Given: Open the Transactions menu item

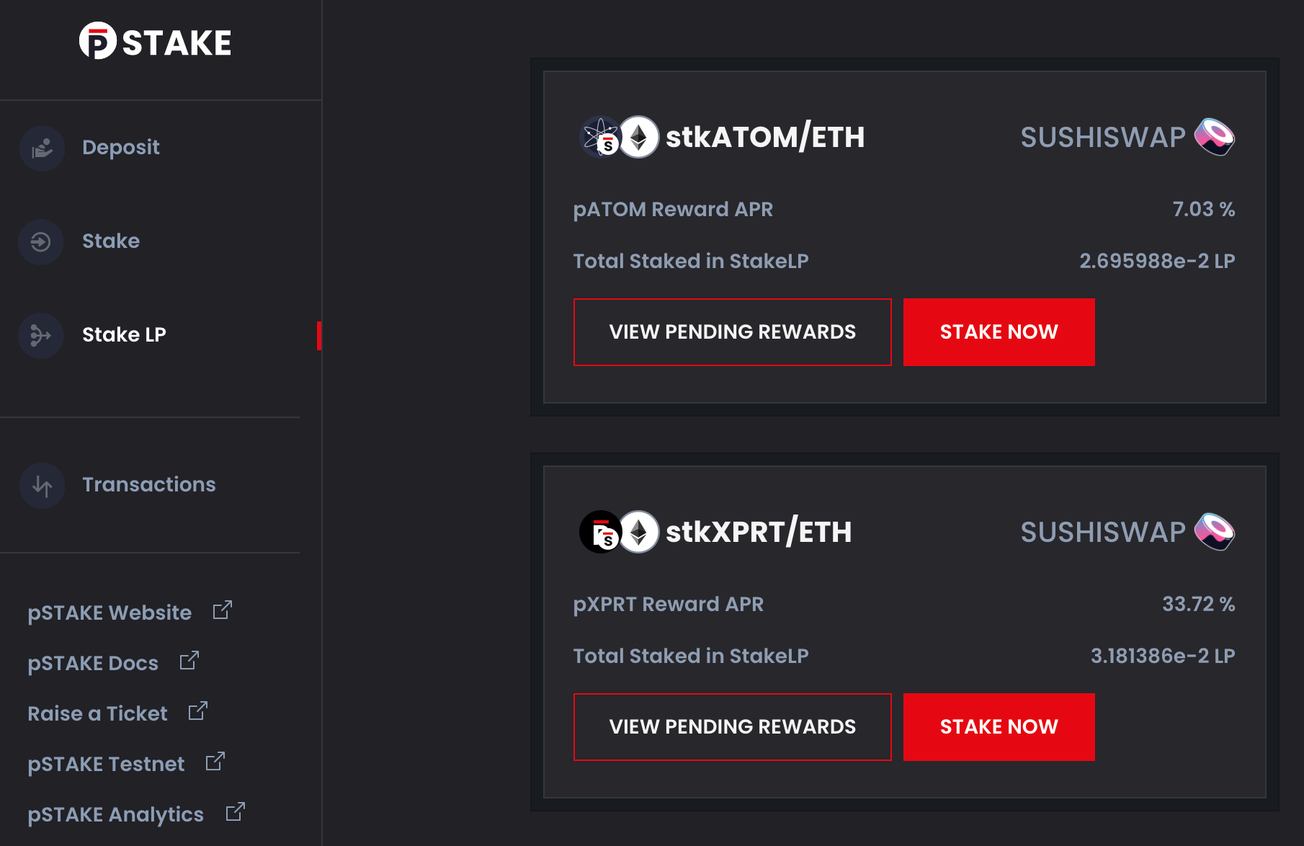Looking at the screenshot, I should (x=149, y=485).
